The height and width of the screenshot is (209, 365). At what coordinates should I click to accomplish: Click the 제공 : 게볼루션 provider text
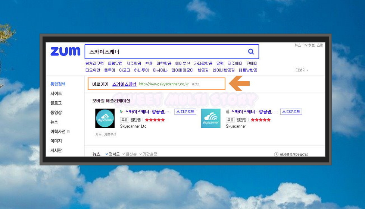106,134
